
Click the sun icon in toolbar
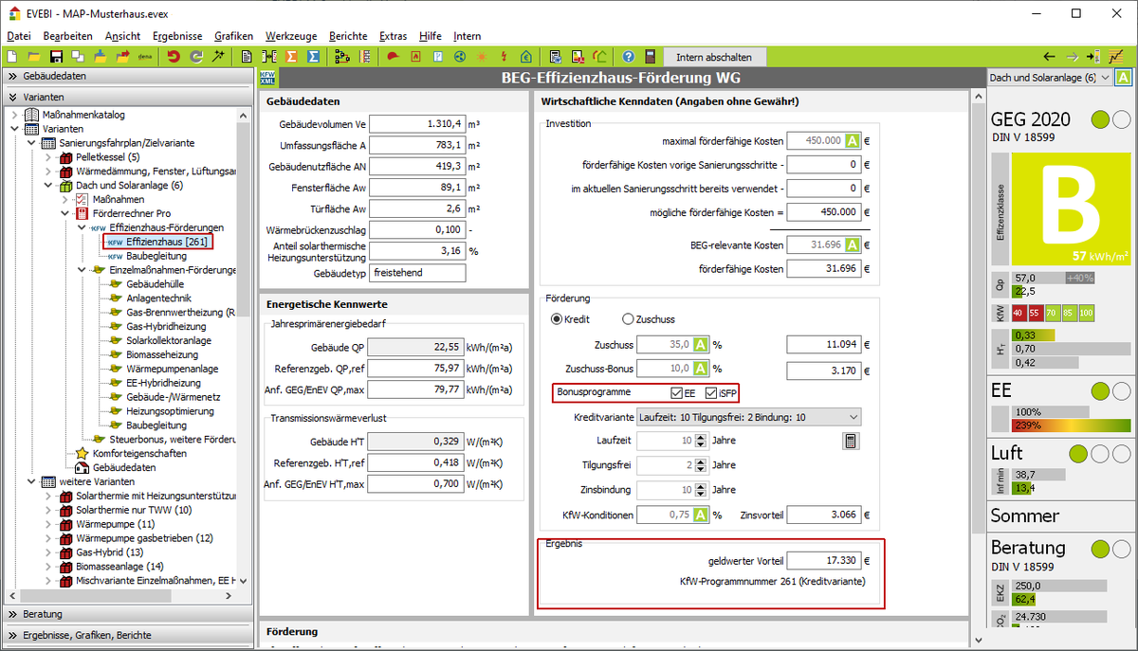(x=482, y=57)
